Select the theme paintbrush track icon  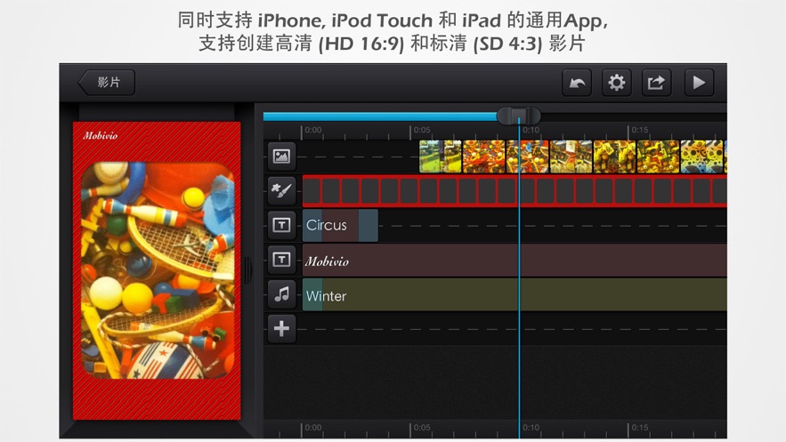(281, 190)
